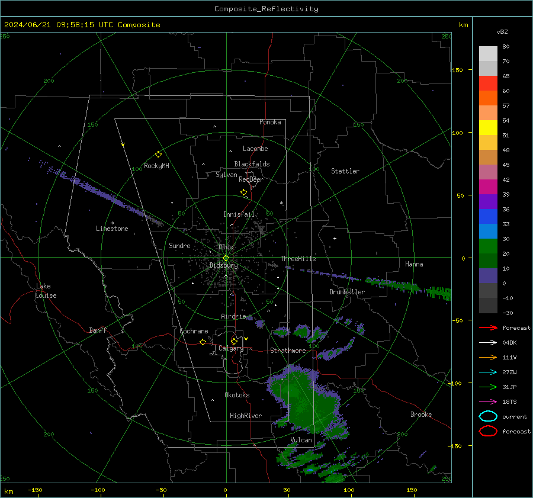Click the Vulcan city label
Screen dimensions: 533x498
pos(301,440)
